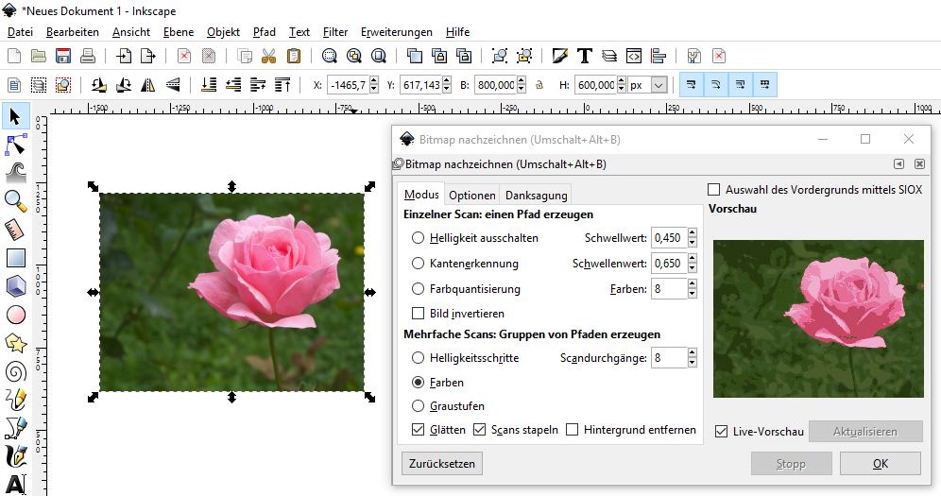Increase the Scandurchgänge spinner value
The image size is (941, 496).
point(693,353)
